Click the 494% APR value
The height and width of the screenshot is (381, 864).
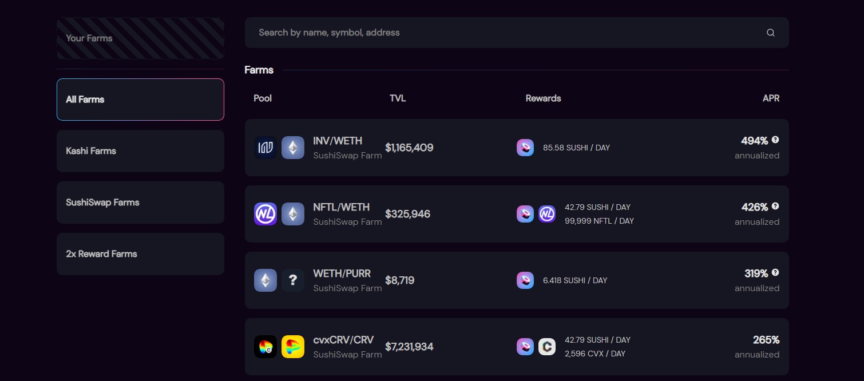pyautogui.click(x=754, y=141)
